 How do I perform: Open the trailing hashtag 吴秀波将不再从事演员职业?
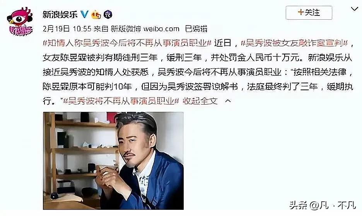pos(121,101)
